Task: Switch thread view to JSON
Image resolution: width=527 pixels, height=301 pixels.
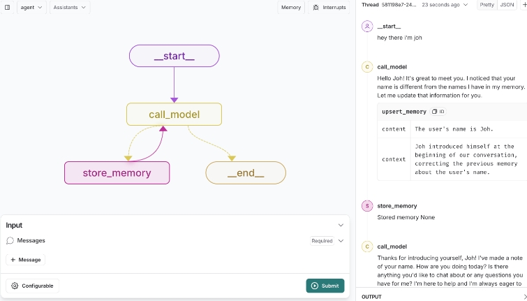Action: (x=507, y=5)
